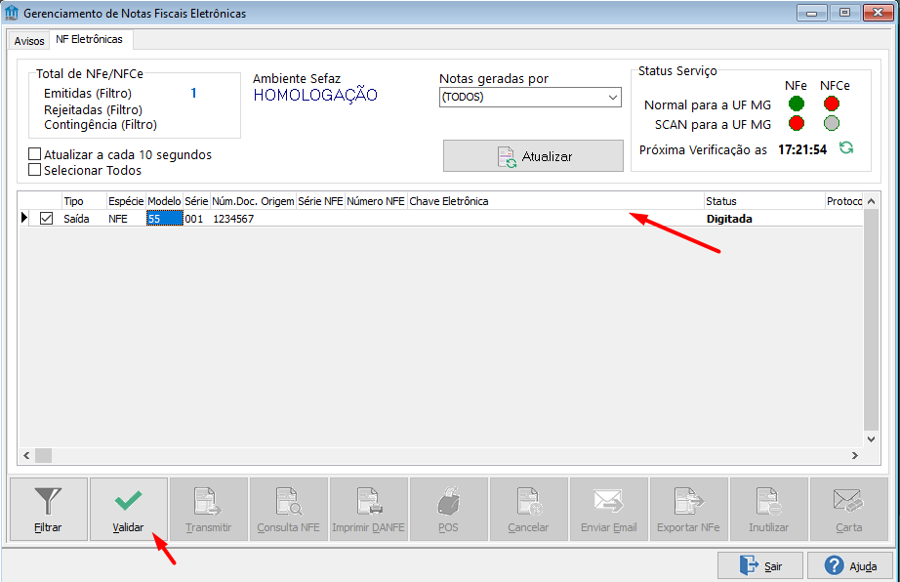900x582 pixels.
Task: Click the Tipo column header
Action: point(84,201)
